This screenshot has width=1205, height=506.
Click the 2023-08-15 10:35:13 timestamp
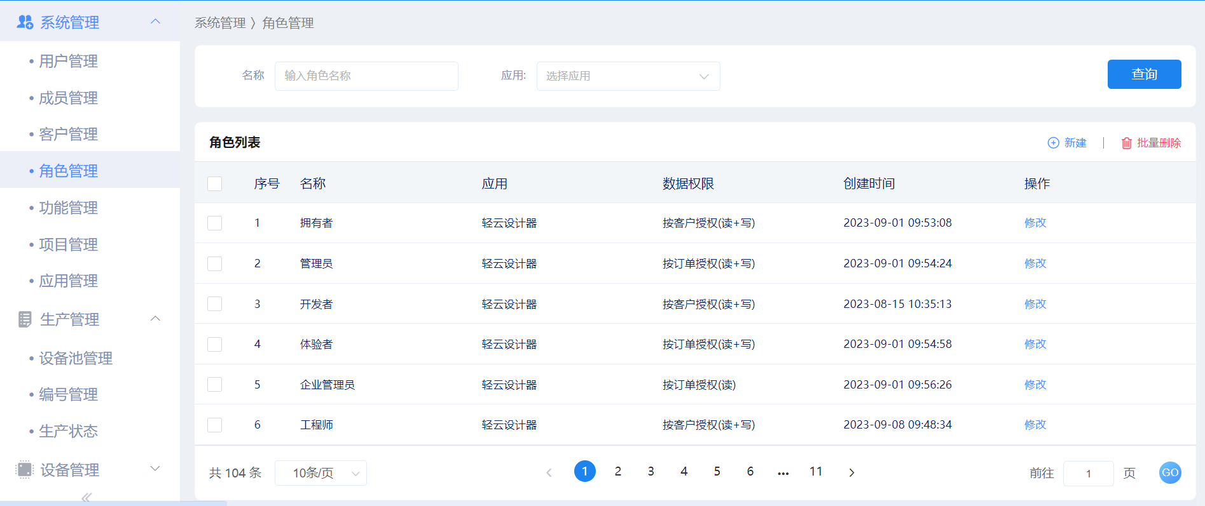pos(898,304)
